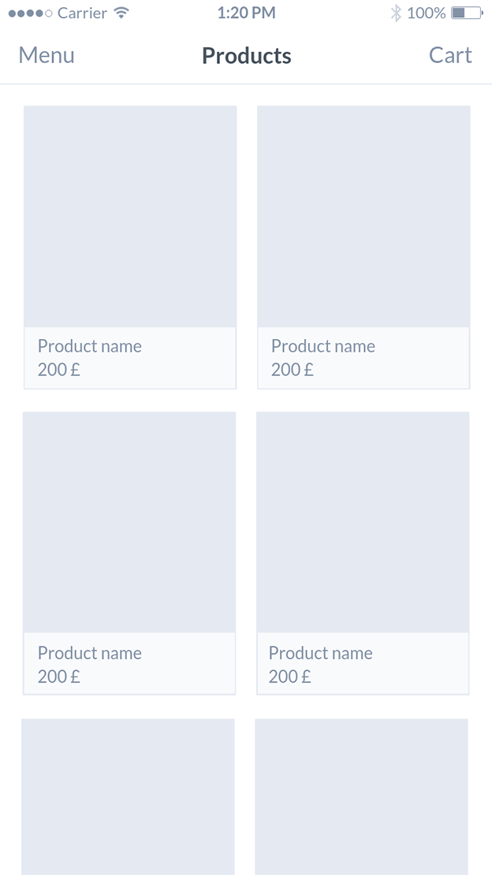
Task: Select the first product's name label
Action: pos(90,346)
